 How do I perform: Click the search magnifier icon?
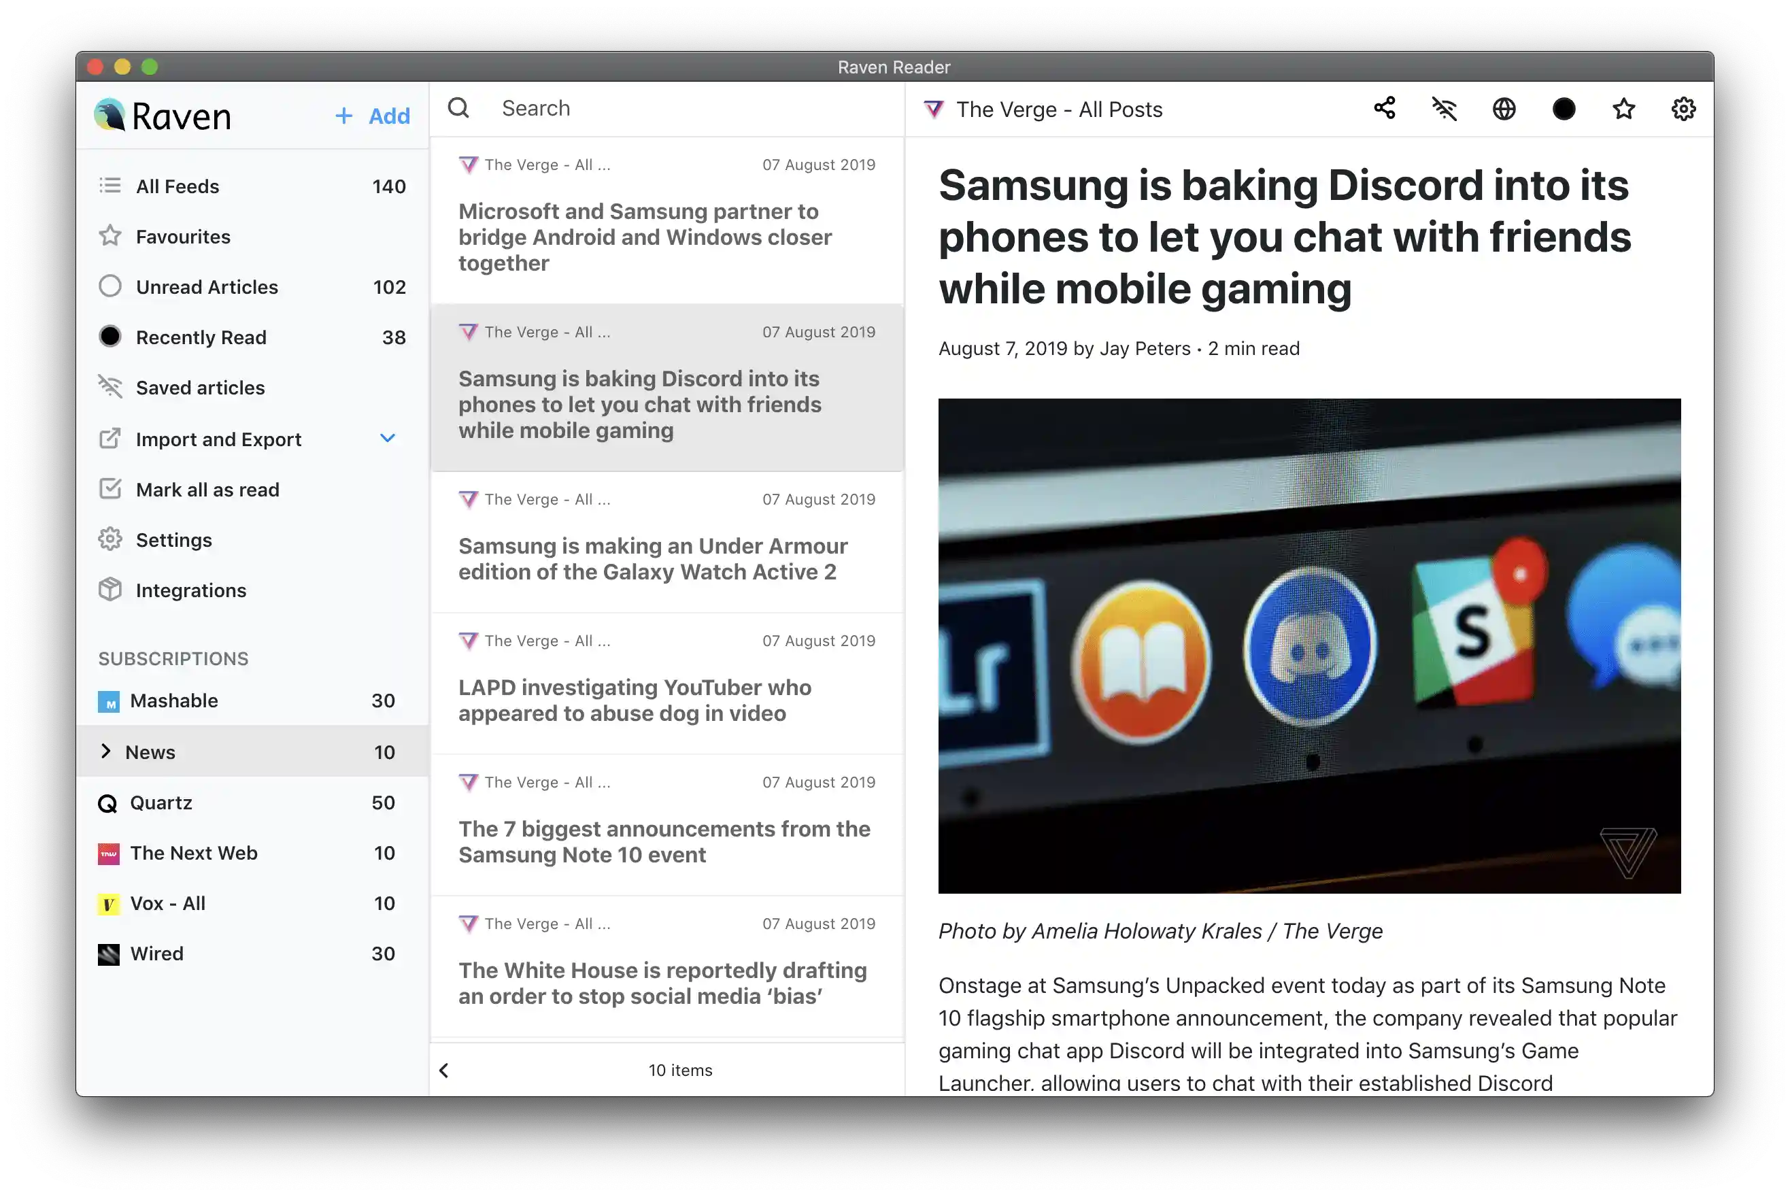[458, 107]
